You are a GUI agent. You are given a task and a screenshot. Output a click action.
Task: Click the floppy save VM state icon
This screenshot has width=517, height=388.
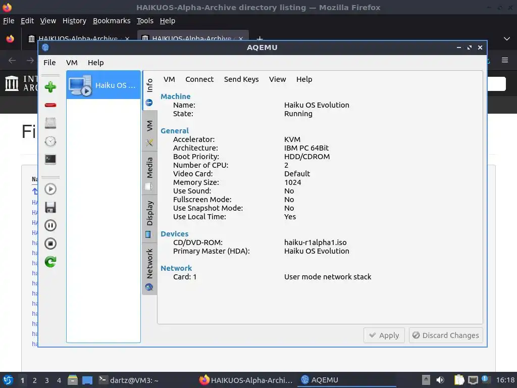(x=50, y=207)
